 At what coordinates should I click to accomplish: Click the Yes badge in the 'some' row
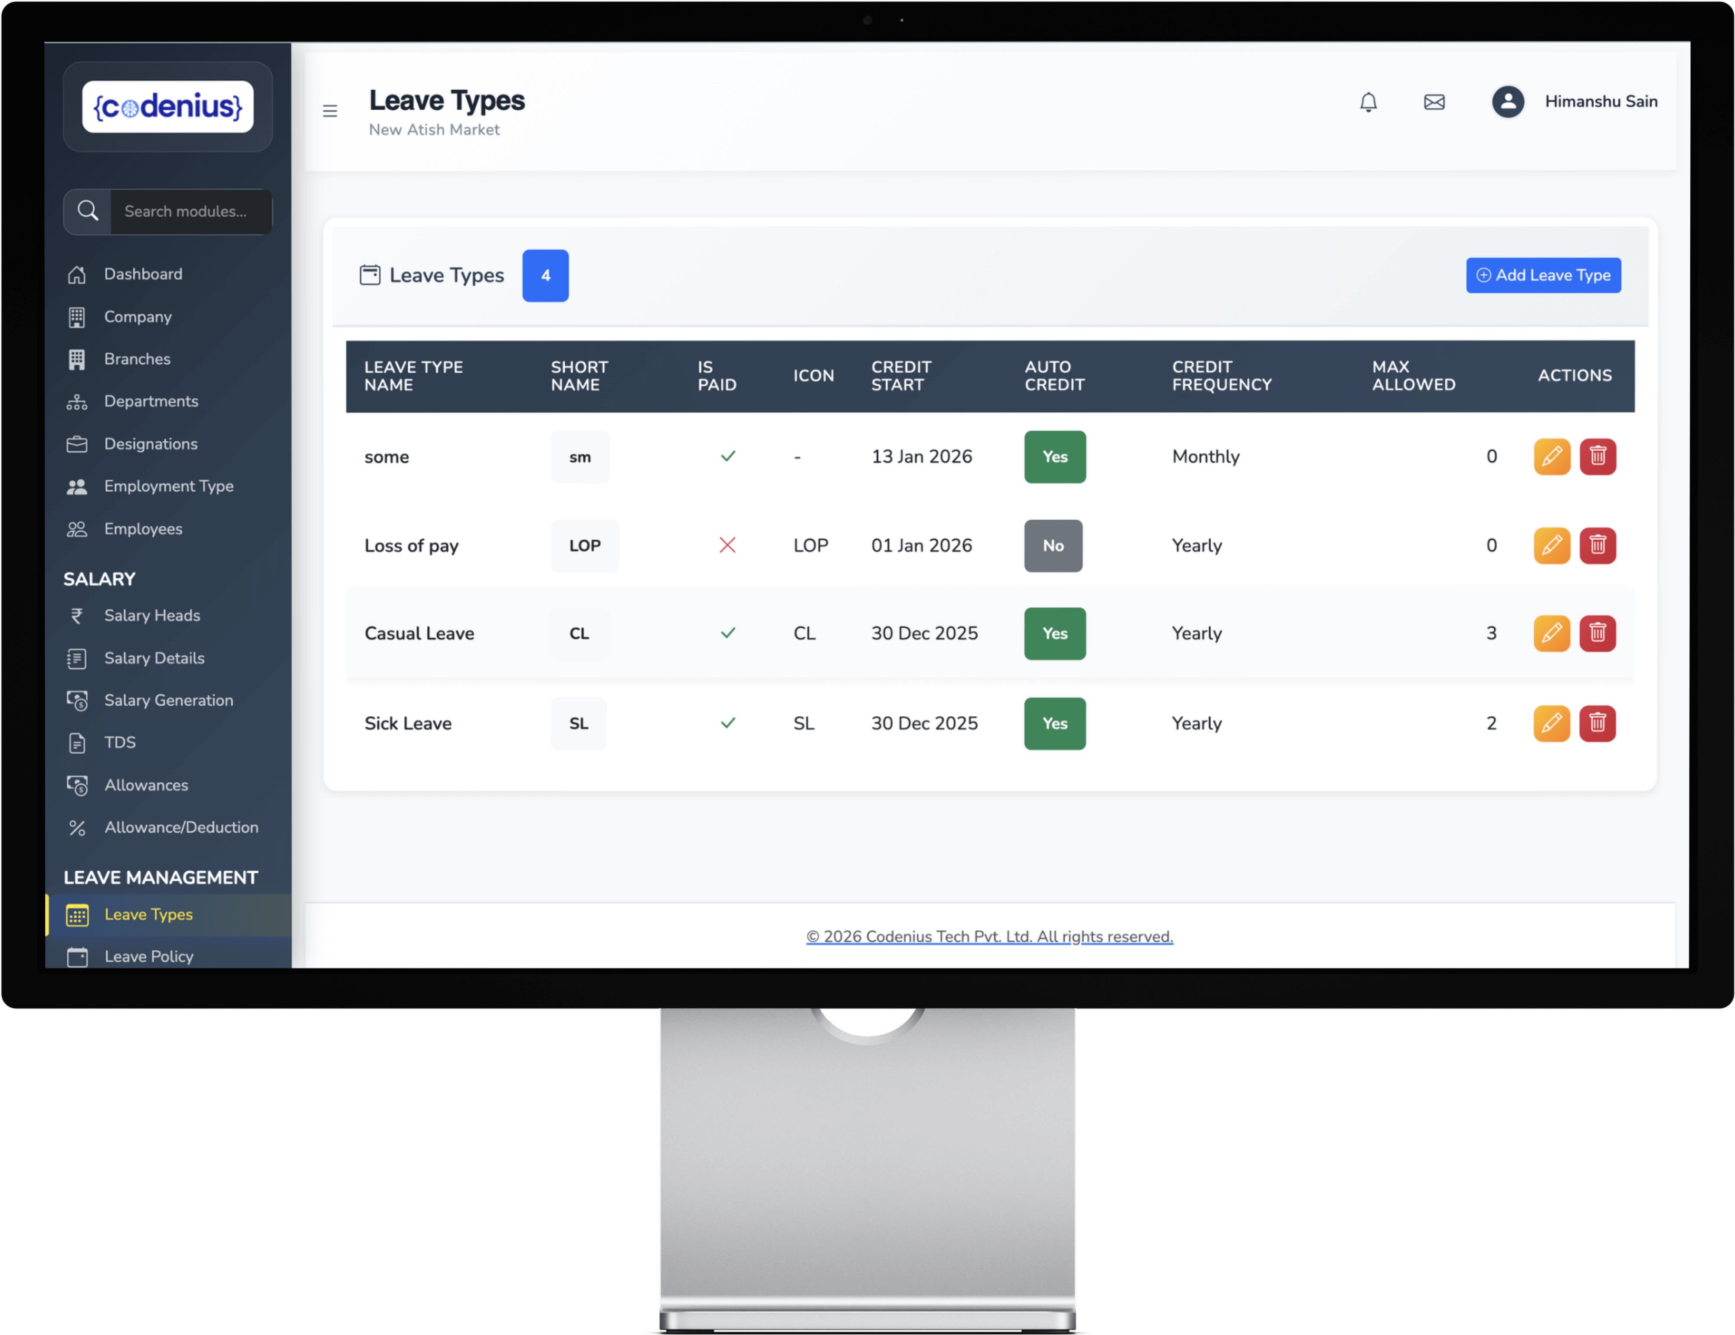click(x=1054, y=456)
